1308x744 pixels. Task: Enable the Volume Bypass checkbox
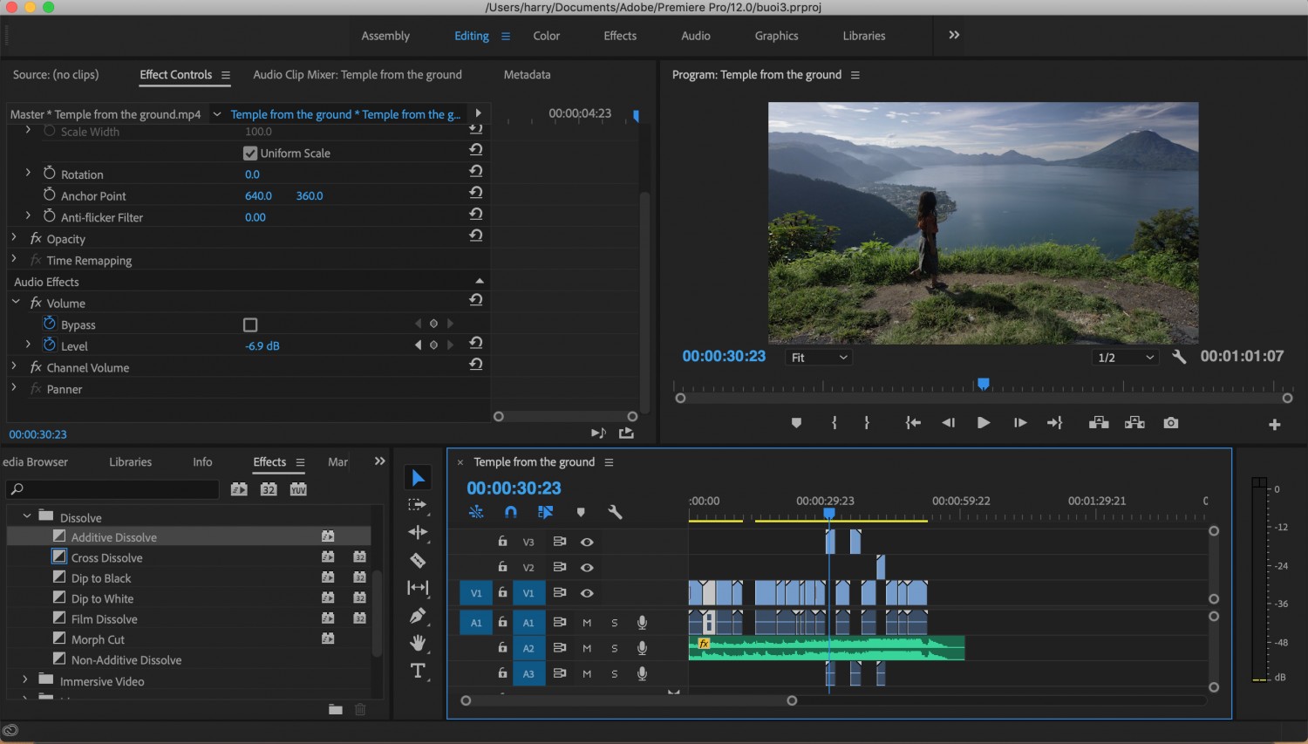coord(250,324)
